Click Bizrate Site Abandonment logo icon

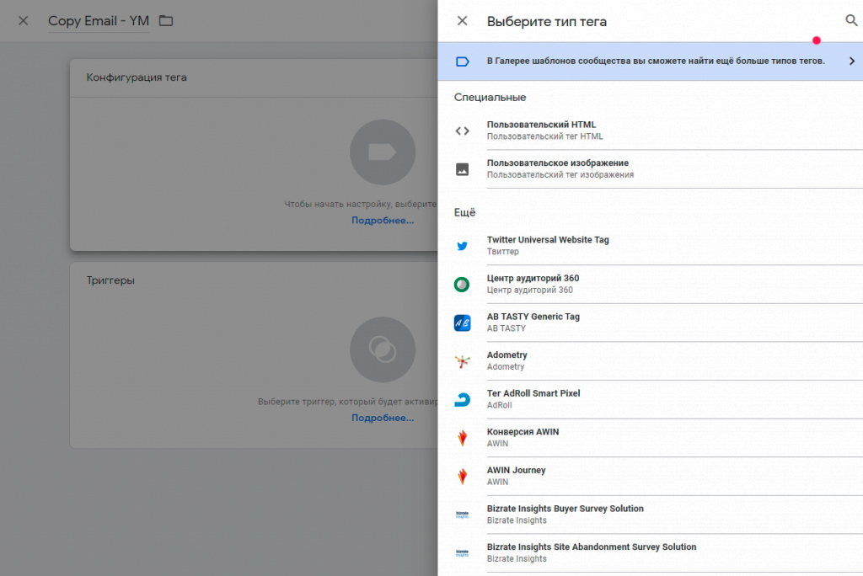463,553
